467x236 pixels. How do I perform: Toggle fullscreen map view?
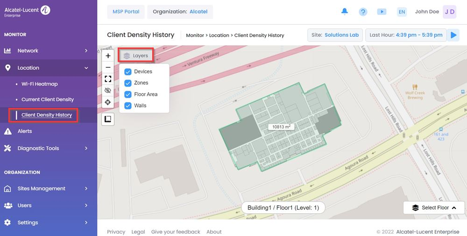108,79
